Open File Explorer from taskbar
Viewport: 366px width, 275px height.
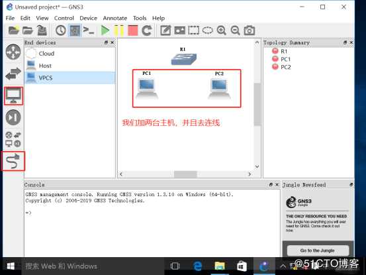click(220, 266)
